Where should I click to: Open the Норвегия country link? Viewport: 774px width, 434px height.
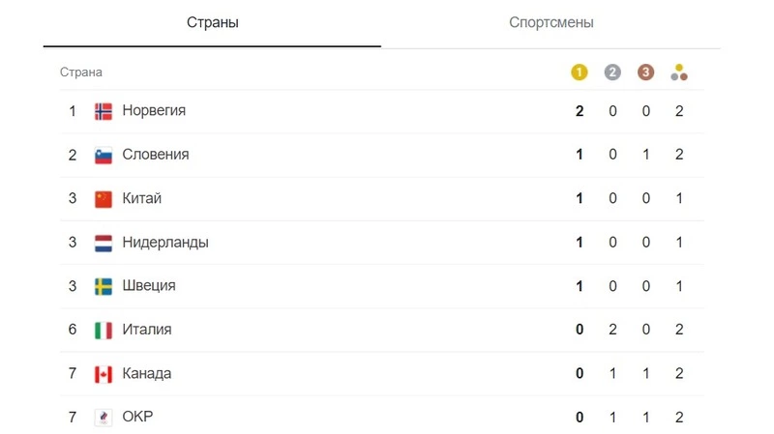[154, 111]
